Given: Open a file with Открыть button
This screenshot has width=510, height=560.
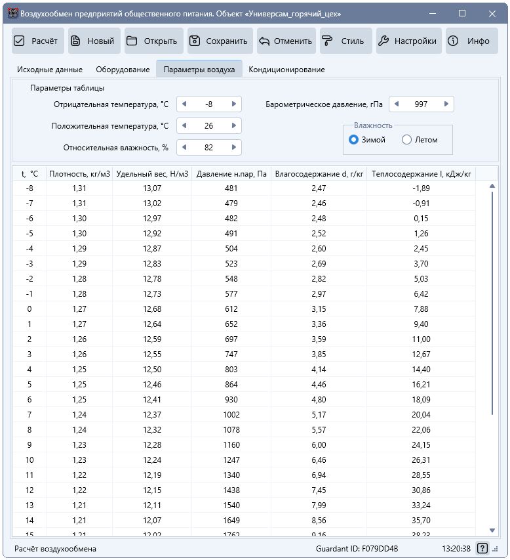Looking at the screenshot, I should click(x=153, y=41).
